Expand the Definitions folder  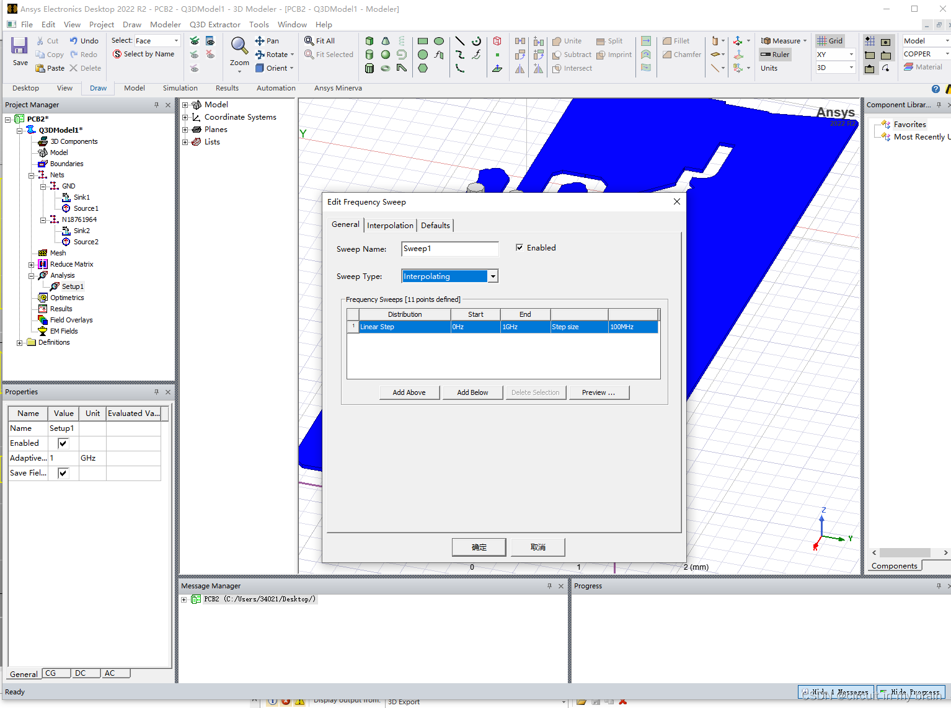point(20,343)
